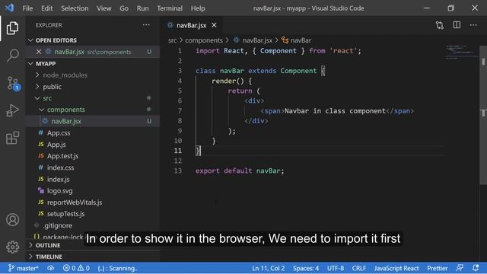
Task: Open the Search view
Action: tap(12, 56)
